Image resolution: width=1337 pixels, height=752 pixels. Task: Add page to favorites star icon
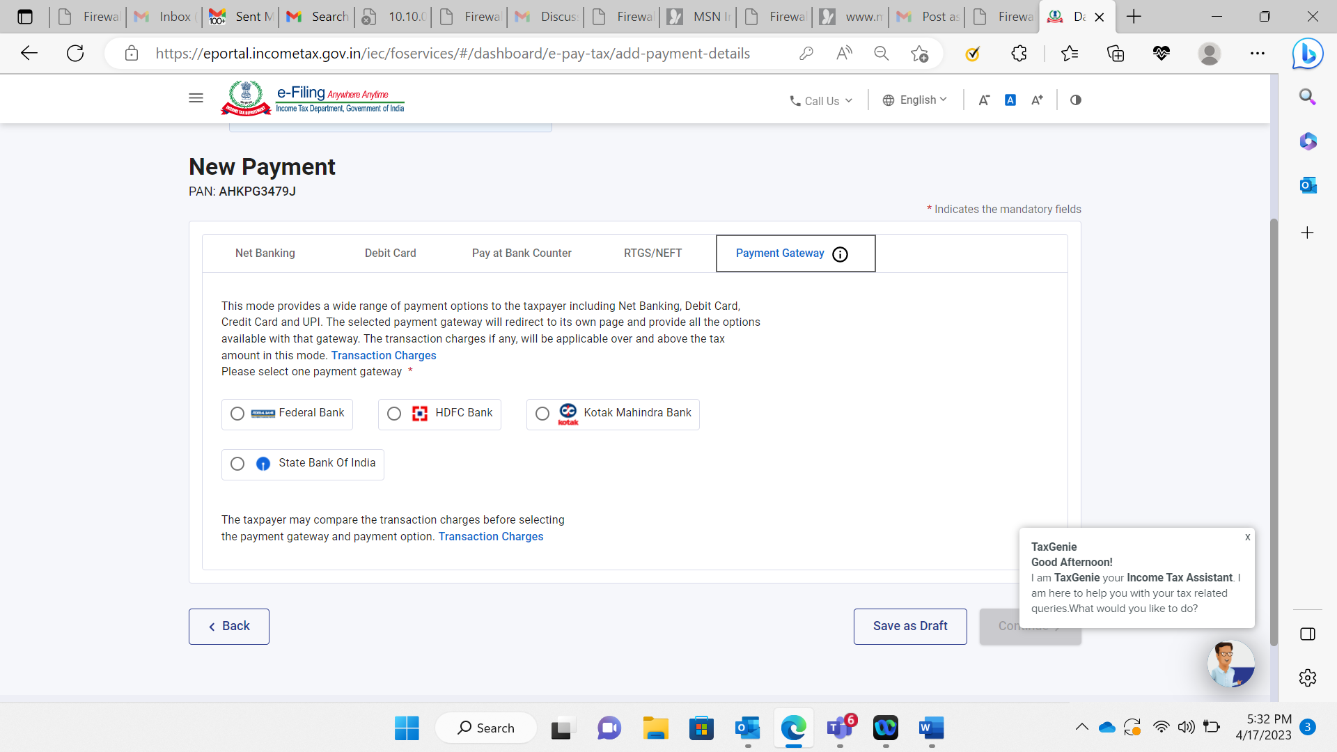(x=919, y=54)
